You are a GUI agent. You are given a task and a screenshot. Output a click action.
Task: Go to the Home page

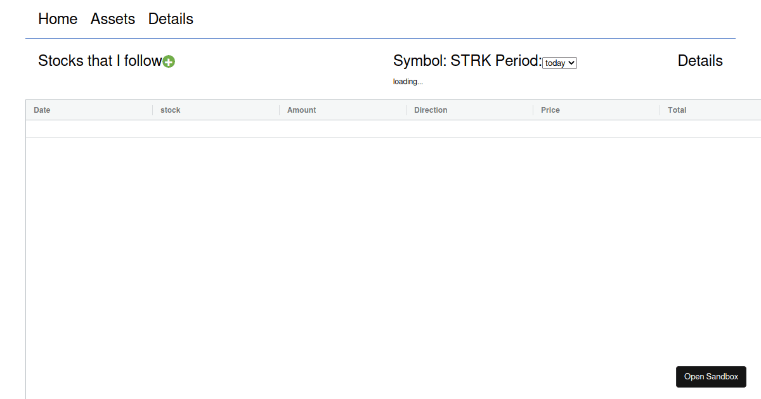pyautogui.click(x=58, y=19)
